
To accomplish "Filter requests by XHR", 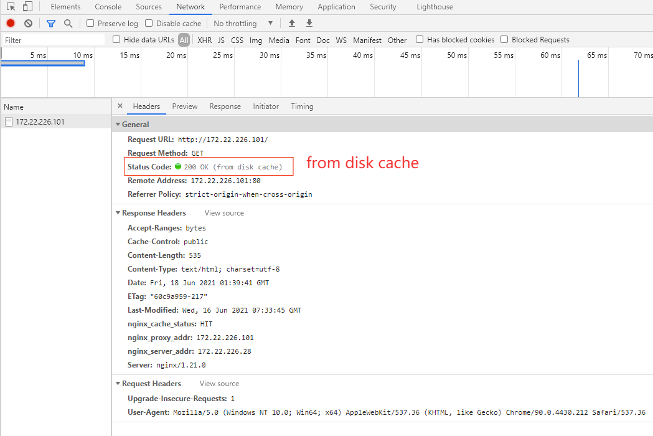I will tap(204, 40).
